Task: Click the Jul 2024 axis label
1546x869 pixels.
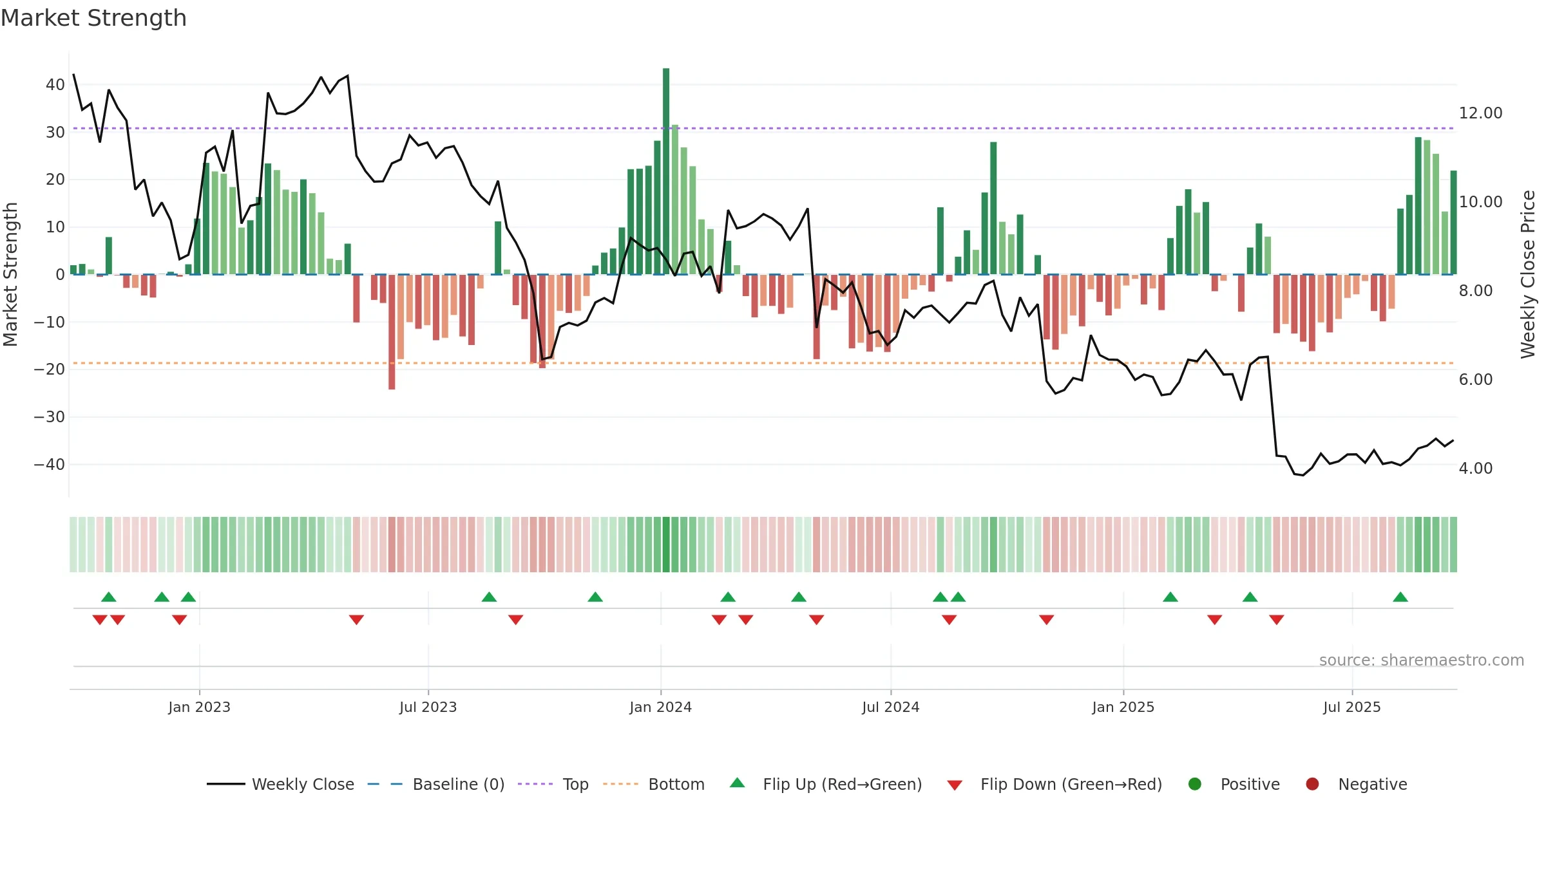Action: (x=890, y=707)
